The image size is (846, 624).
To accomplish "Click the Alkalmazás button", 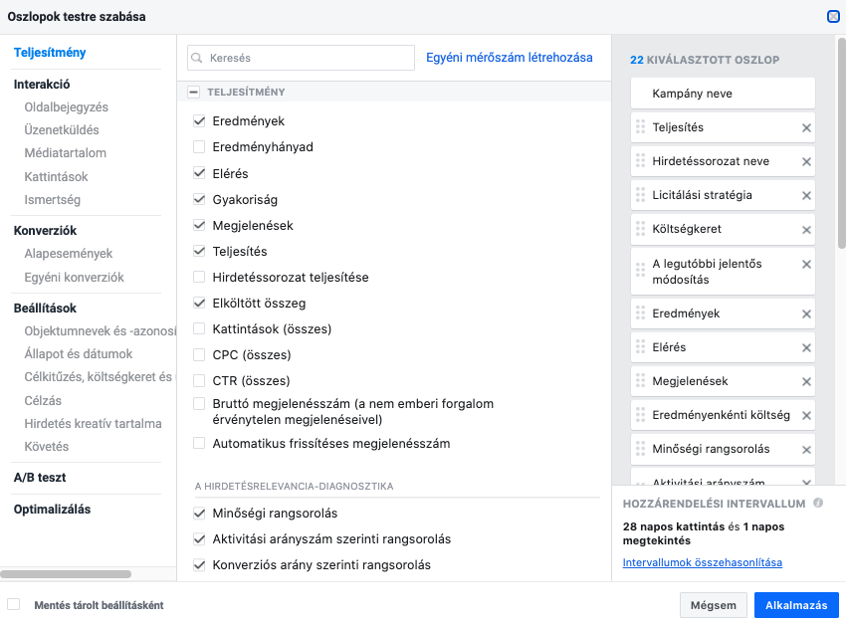I will pos(796,605).
